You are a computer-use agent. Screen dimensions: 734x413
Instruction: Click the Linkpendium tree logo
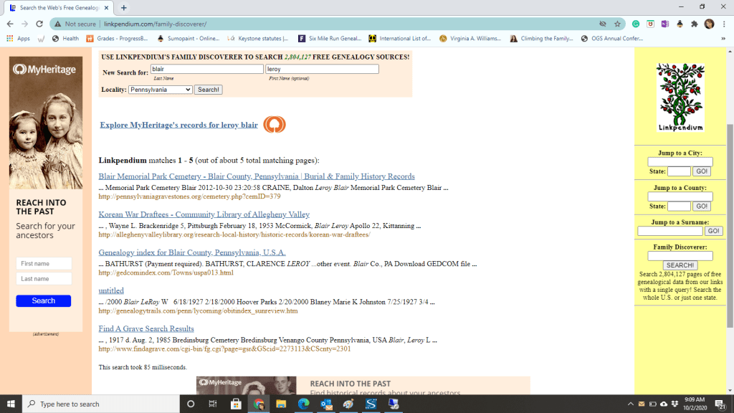click(680, 97)
